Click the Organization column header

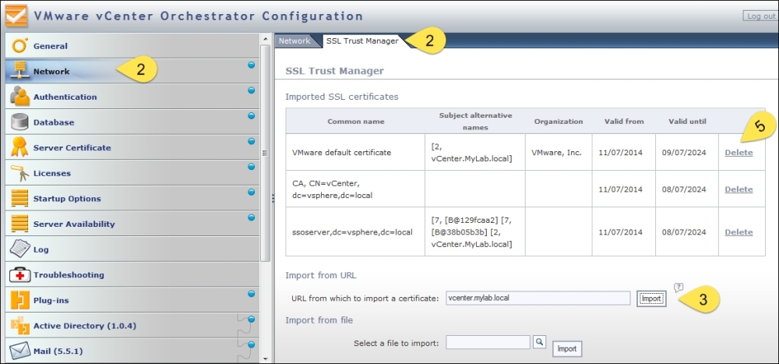point(559,122)
